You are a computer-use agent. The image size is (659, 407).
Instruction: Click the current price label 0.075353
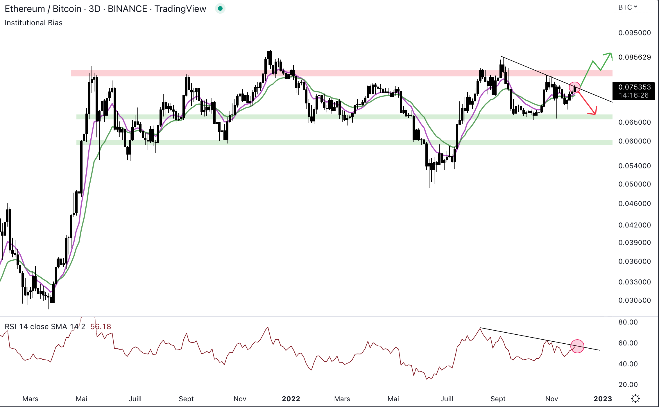pyautogui.click(x=634, y=87)
